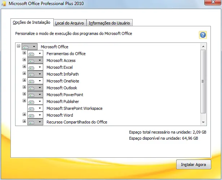Select the Ferramentas do Office label
222x180 pixels.
tap(66, 54)
